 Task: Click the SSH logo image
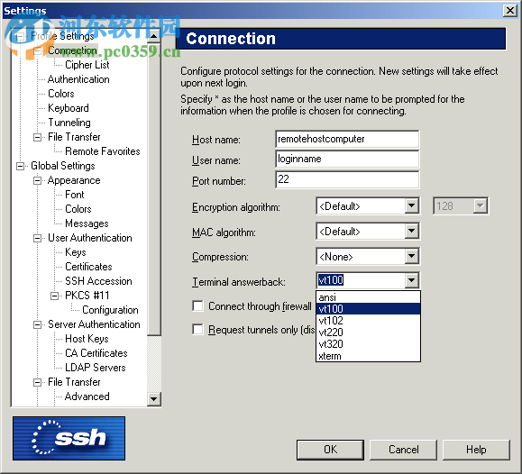pos(69,438)
